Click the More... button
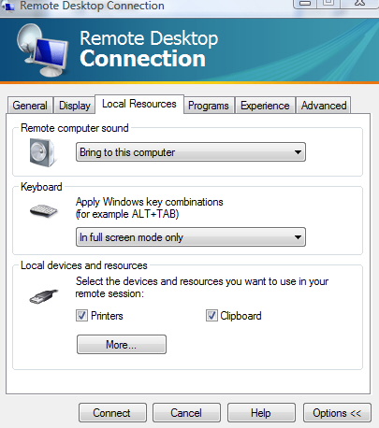This screenshot has width=379, height=428. click(122, 345)
